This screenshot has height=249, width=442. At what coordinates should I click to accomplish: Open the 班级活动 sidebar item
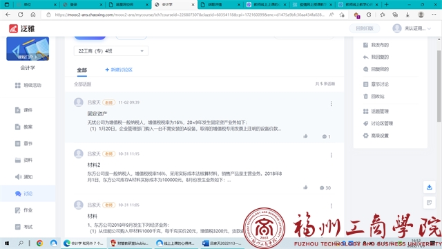coord(28,85)
